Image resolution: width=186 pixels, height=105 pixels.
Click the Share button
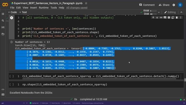point(164,5)
